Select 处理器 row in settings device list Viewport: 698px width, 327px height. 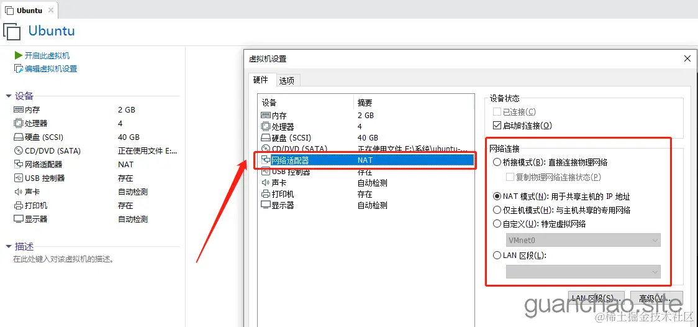366,127
